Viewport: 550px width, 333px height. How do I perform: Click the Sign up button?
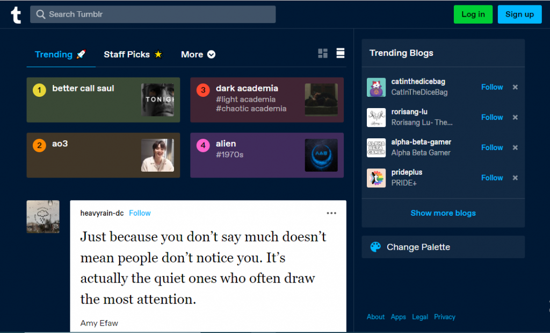(519, 15)
